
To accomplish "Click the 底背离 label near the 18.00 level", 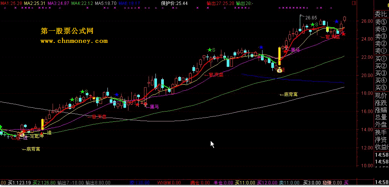I will pos(288,94).
